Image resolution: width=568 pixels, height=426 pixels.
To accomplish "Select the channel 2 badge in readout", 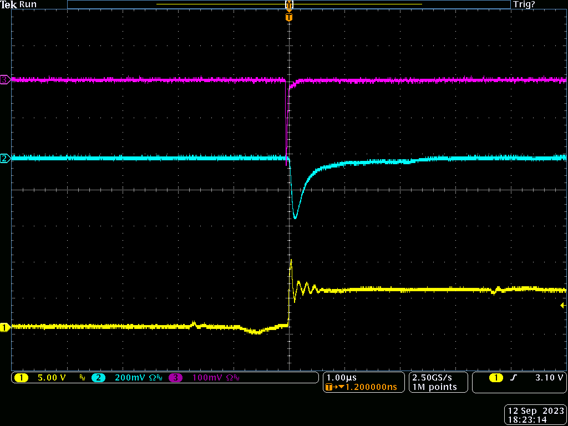I will coord(98,378).
